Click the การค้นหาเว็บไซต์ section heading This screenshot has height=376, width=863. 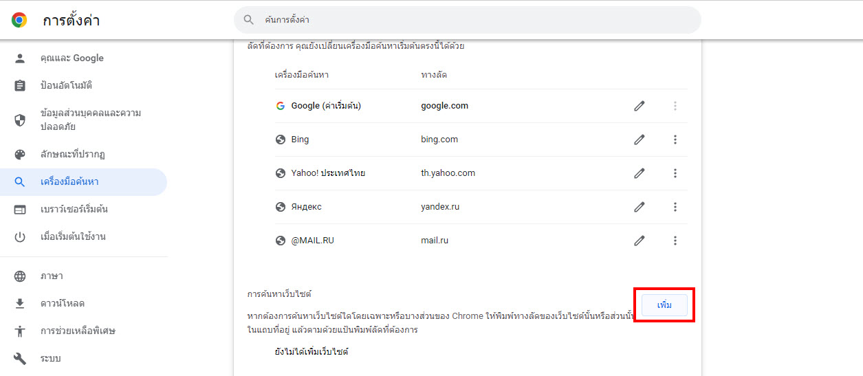click(279, 294)
